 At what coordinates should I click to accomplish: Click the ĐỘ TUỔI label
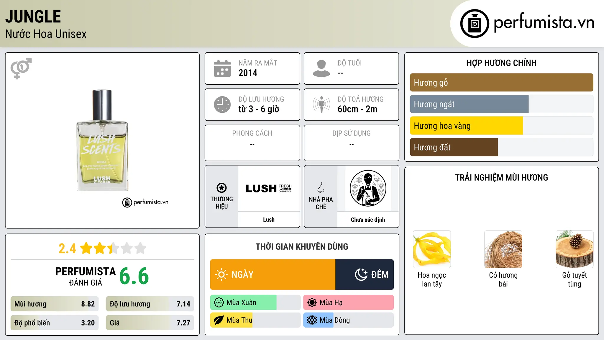(x=349, y=63)
